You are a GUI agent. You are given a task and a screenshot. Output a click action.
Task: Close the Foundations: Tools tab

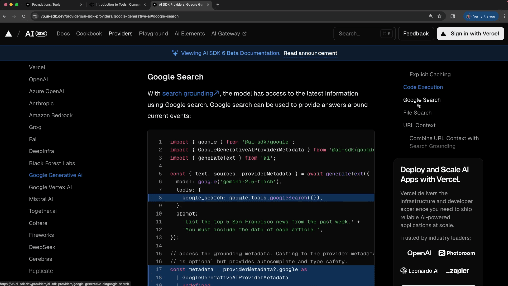(x=81, y=5)
